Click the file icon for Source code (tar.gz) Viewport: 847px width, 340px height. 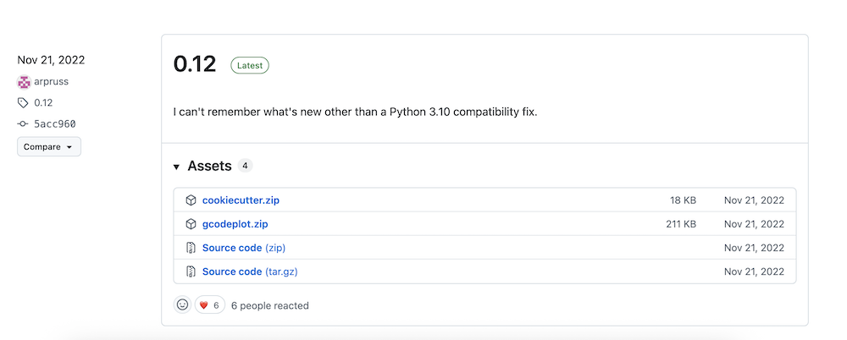click(x=191, y=271)
